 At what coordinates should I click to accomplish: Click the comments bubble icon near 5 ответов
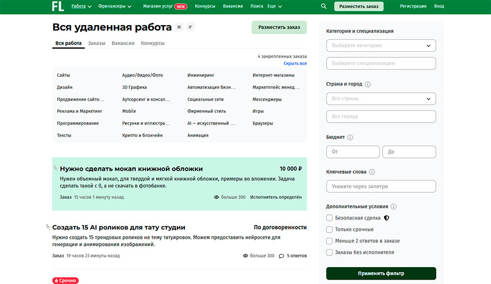click(282, 256)
